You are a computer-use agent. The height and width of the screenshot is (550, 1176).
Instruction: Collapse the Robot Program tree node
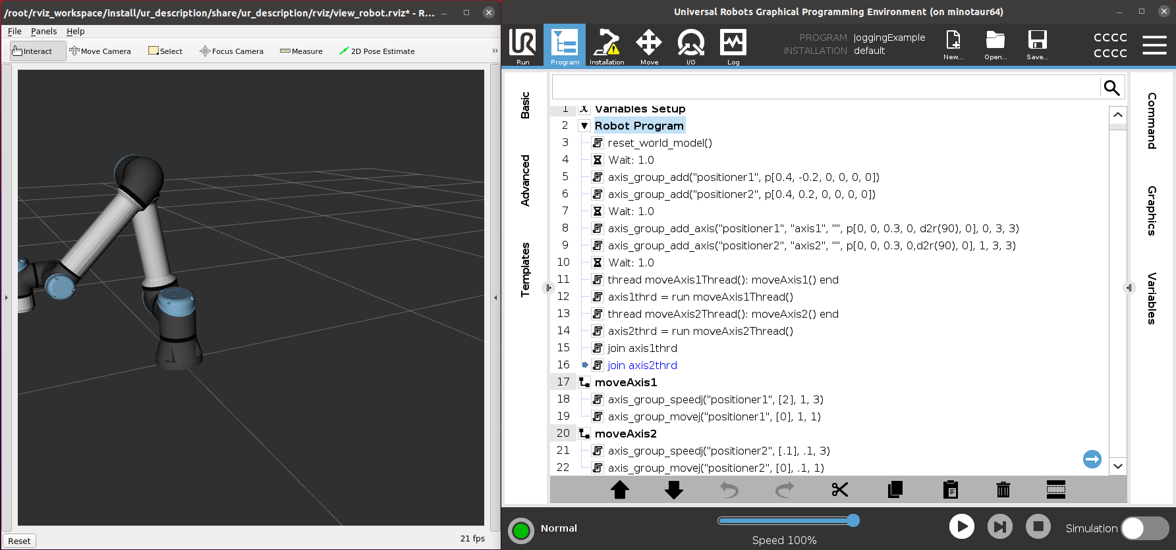pyautogui.click(x=584, y=126)
